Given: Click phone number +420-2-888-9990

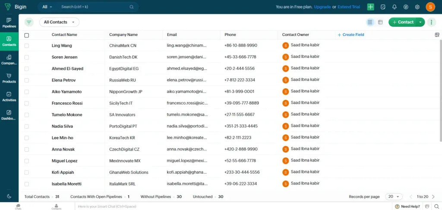Looking at the screenshot, I should click(x=241, y=150).
